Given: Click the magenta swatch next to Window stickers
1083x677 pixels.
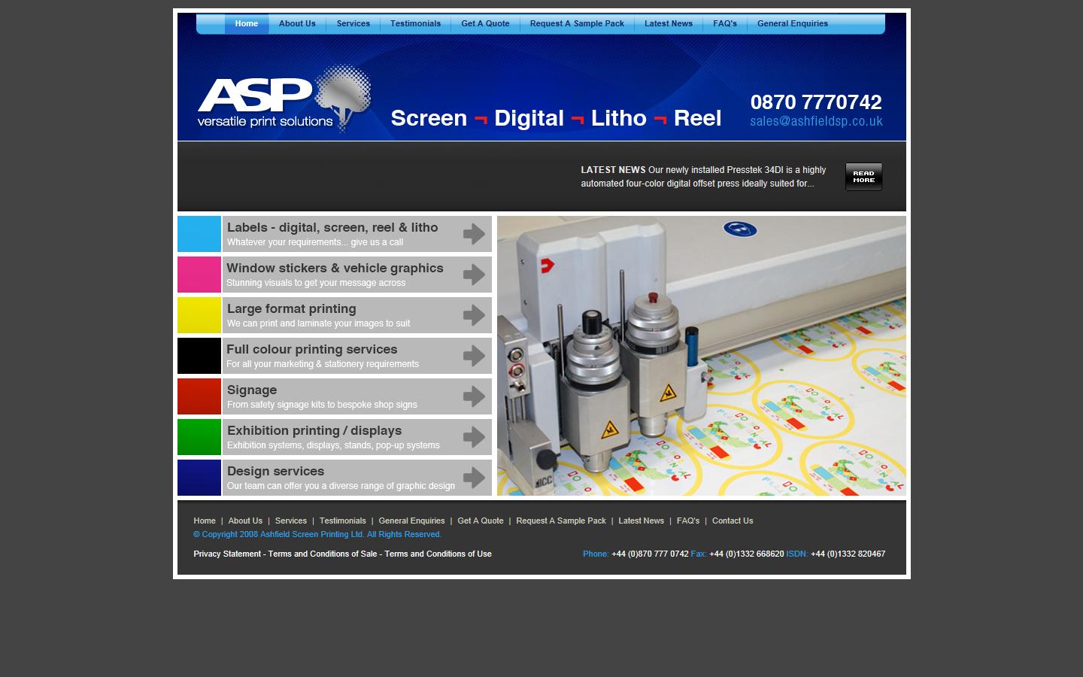Looking at the screenshot, I should pos(199,275).
